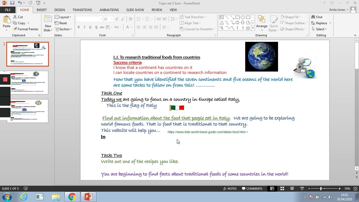
Task: Open the kids-world-travel-guide Italian food link
Action: point(206,132)
